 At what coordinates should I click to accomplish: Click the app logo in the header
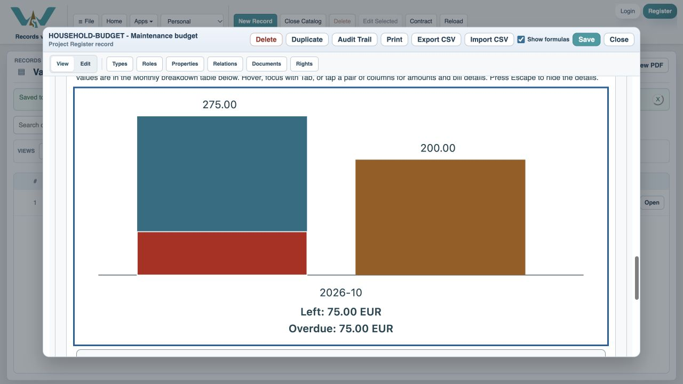pos(33,17)
